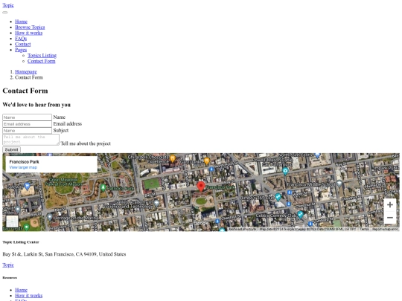Screen dimensions: 402x301
Task: Click the Contact Form page heading
Action: point(25,91)
